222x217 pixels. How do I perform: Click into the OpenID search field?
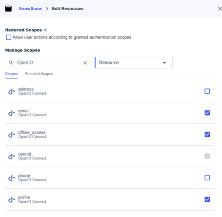coord(48,63)
